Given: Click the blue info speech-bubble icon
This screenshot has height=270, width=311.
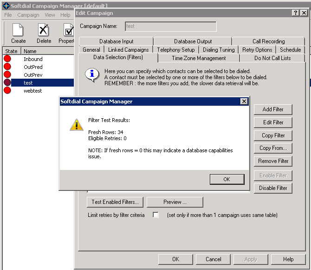Looking at the screenshot, I should [92, 75].
